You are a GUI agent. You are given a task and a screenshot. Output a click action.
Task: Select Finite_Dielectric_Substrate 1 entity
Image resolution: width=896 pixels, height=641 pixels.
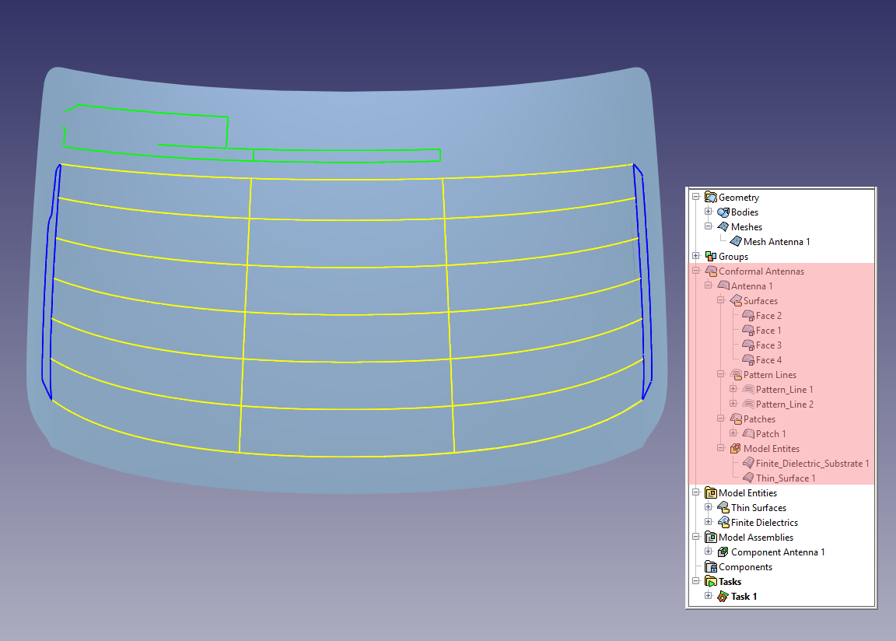point(812,464)
